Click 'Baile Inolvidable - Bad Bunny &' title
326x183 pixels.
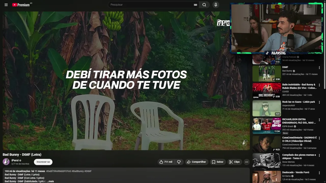299,85
